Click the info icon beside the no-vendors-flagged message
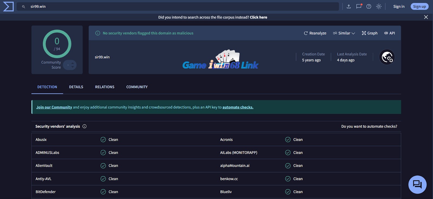 (98, 33)
